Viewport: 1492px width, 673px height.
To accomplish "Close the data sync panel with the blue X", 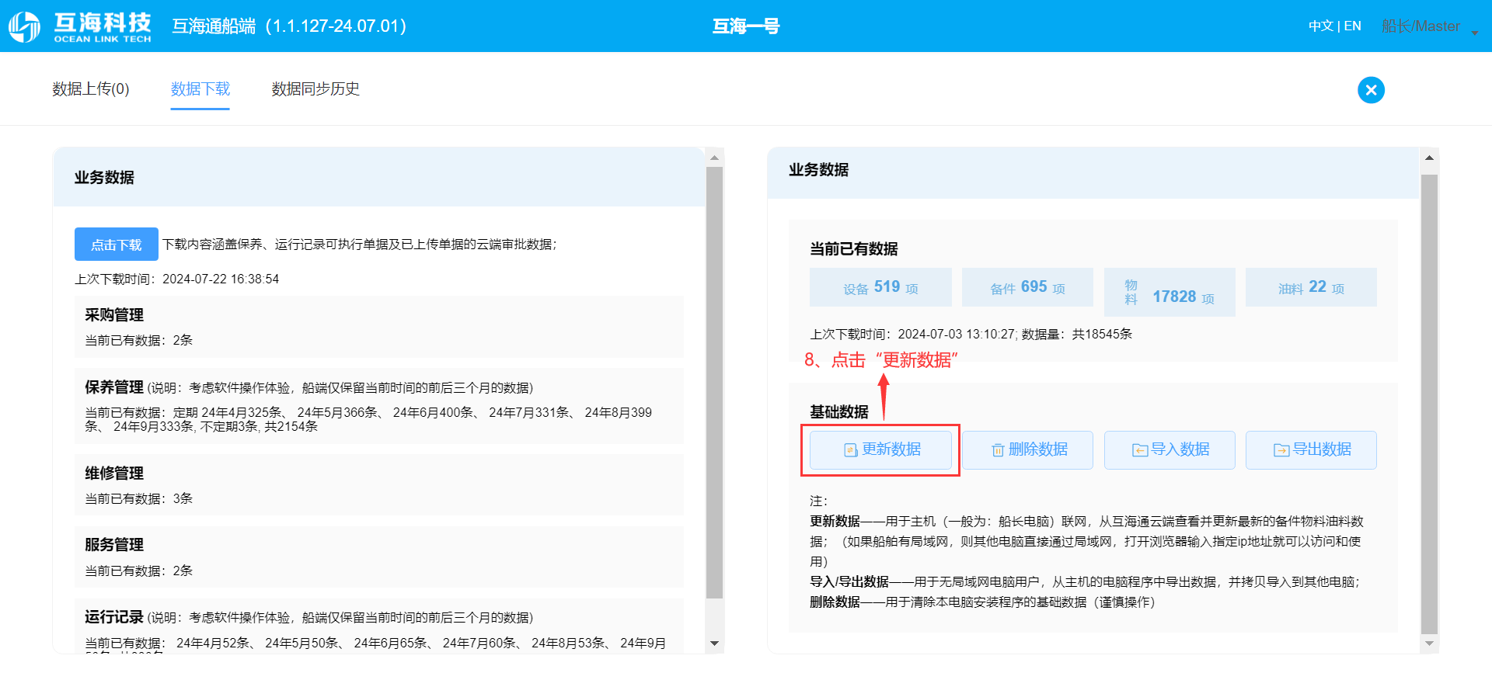I will pos(1371,90).
